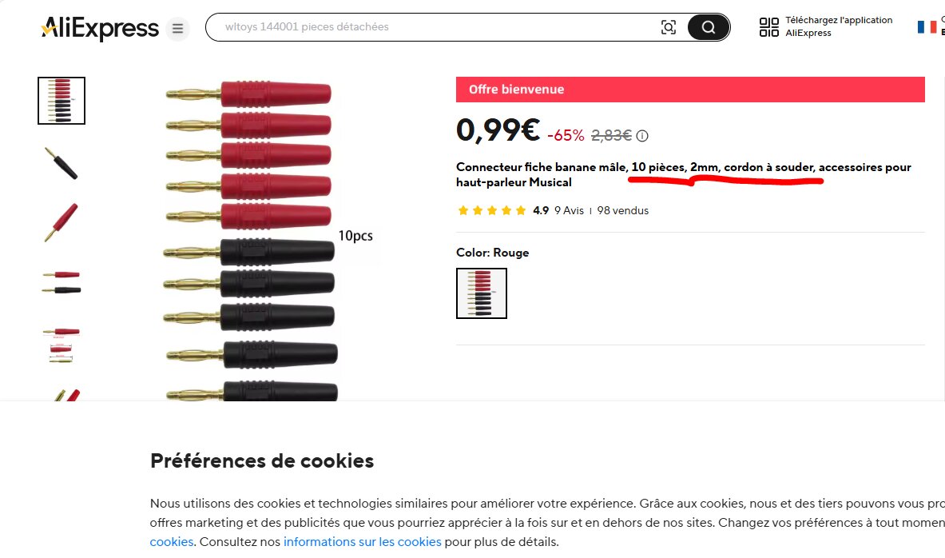This screenshot has width=945, height=558.
Task: Open the hamburger categories menu
Action: (177, 30)
